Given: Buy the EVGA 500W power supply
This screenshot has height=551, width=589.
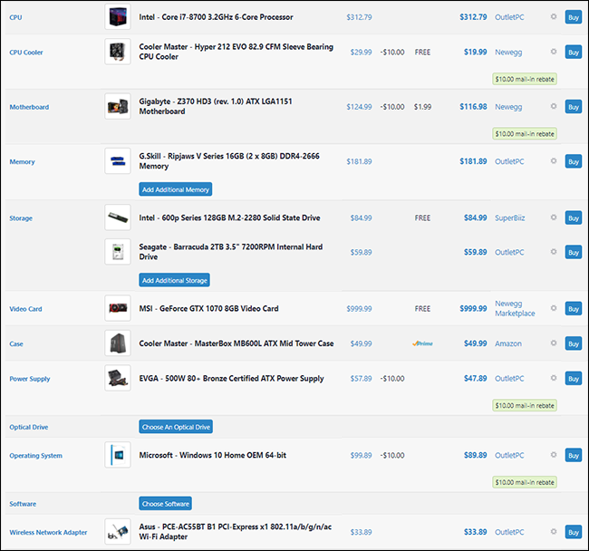Looking at the screenshot, I should (x=574, y=378).
